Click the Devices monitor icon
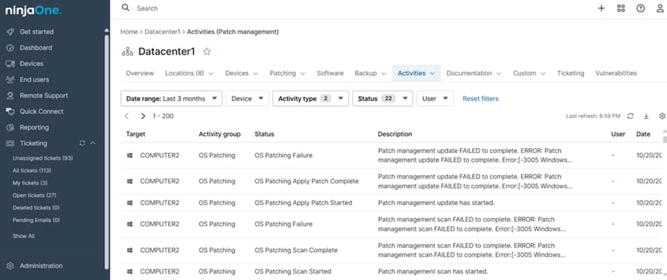Screen dimensions: 667x280 coord(10,64)
